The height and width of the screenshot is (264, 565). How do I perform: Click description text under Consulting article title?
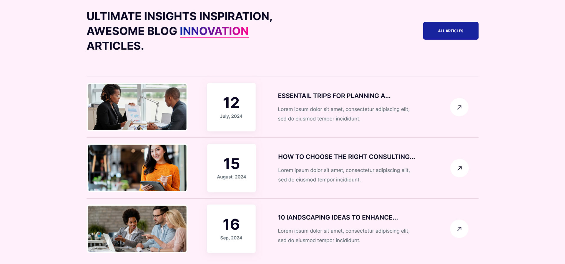click(x=344, y=175)
